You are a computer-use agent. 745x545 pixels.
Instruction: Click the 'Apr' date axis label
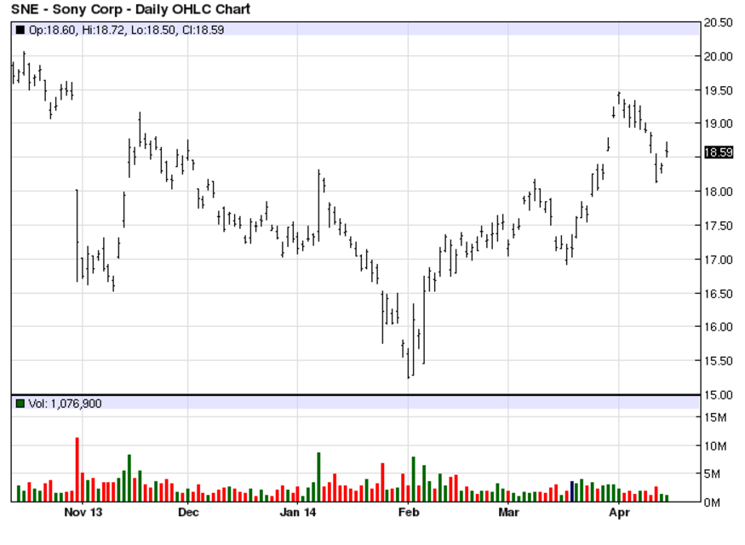tap(619, 512)
